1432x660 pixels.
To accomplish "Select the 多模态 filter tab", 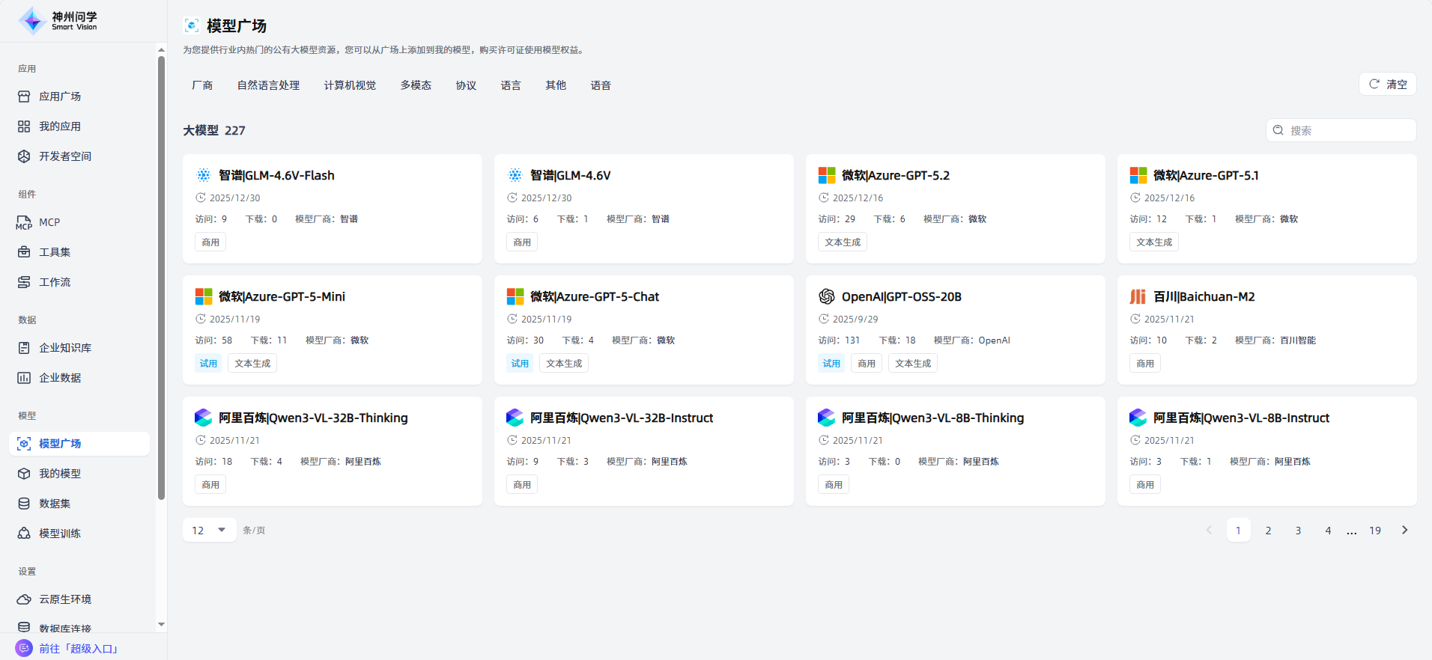I will pyautogui.click(x=416, y=85).
